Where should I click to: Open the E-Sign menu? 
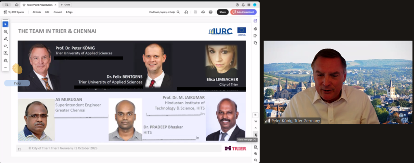[69, 12]
